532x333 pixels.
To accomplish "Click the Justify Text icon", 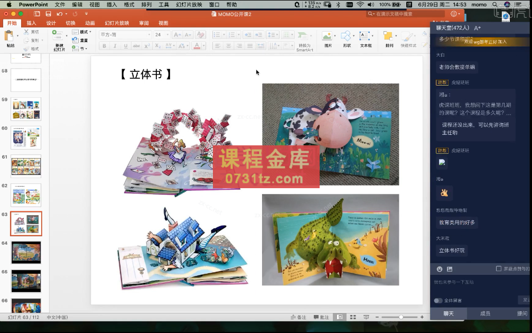I will coord(250,46).
